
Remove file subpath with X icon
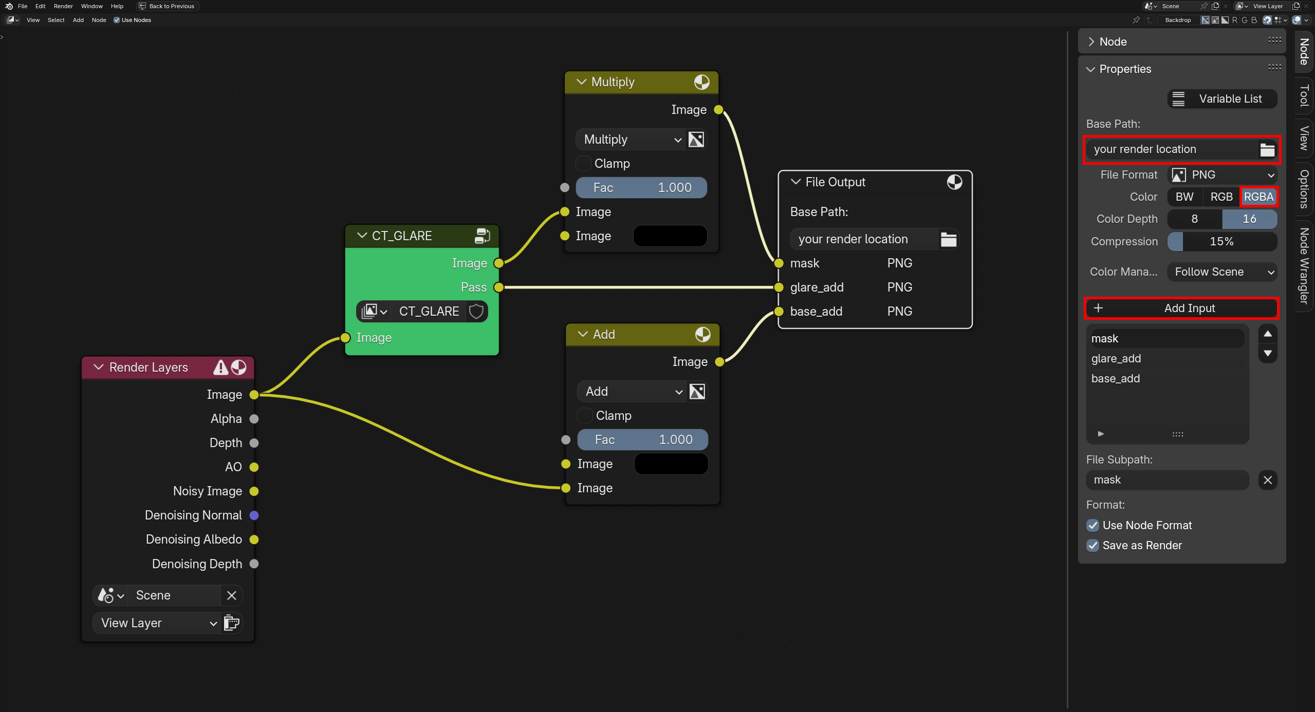pyautogui.click(x=1267, y=480)
